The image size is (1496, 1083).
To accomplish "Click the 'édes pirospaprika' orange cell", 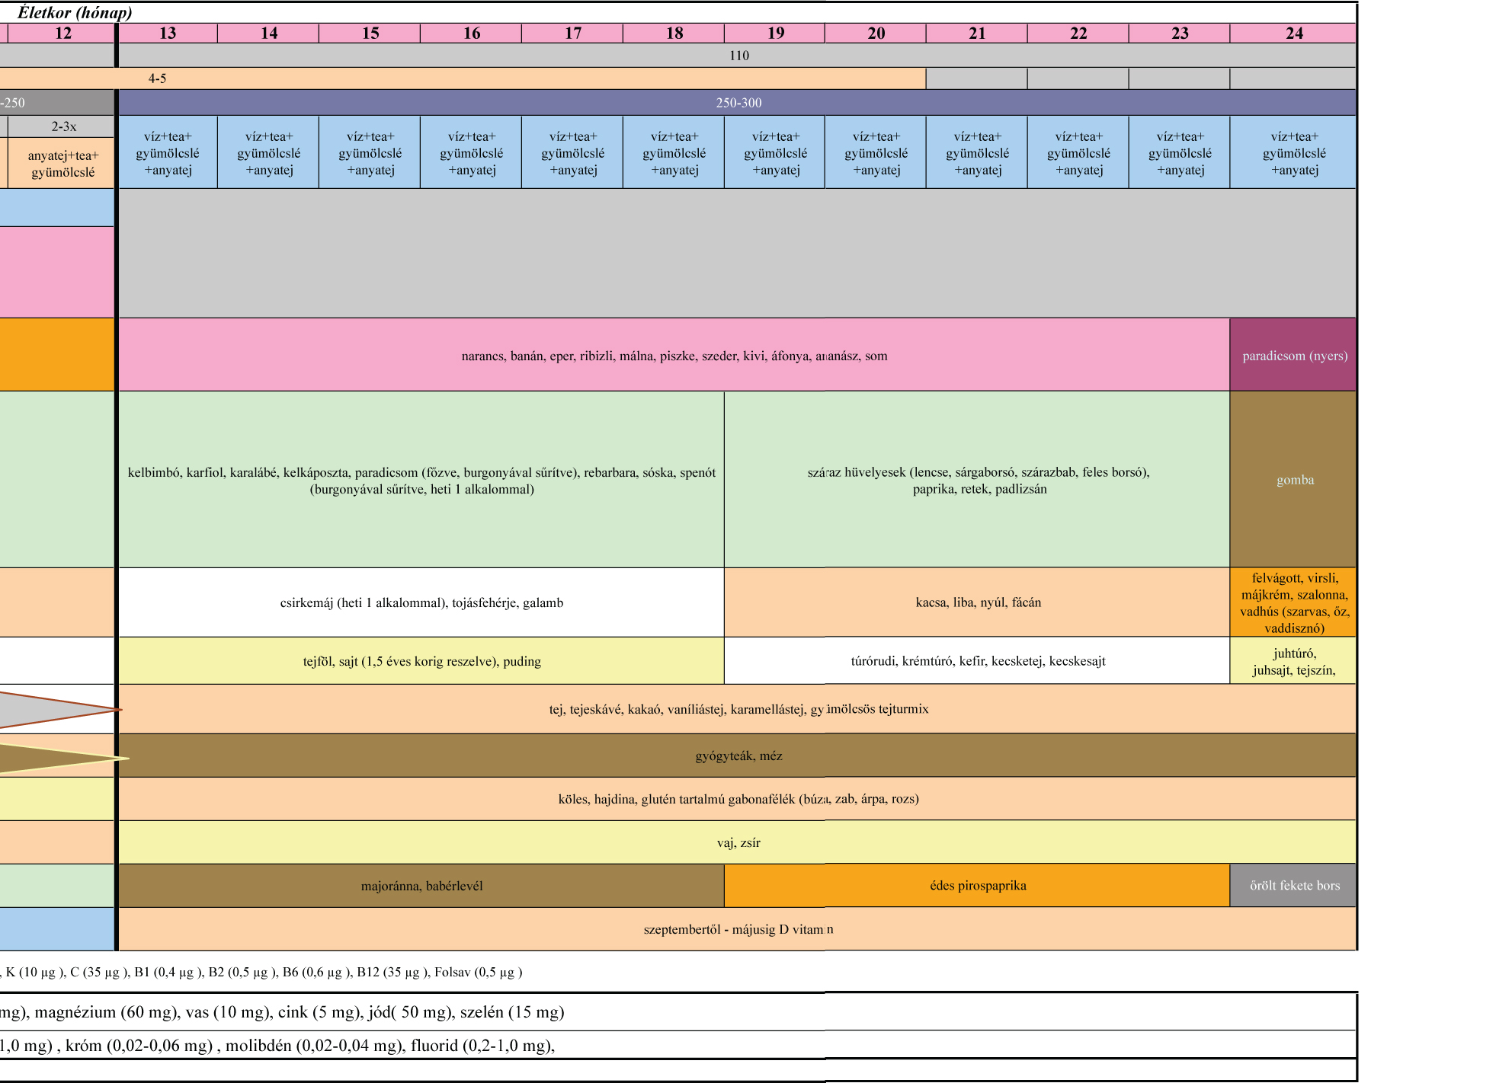I will point(978,886).
